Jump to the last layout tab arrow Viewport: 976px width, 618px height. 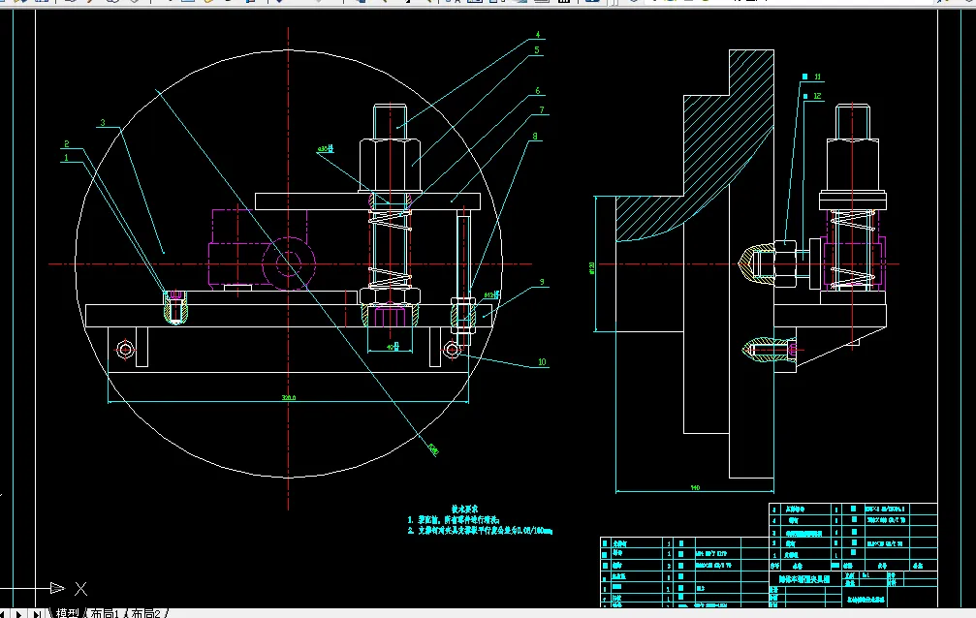coord(37,614)
